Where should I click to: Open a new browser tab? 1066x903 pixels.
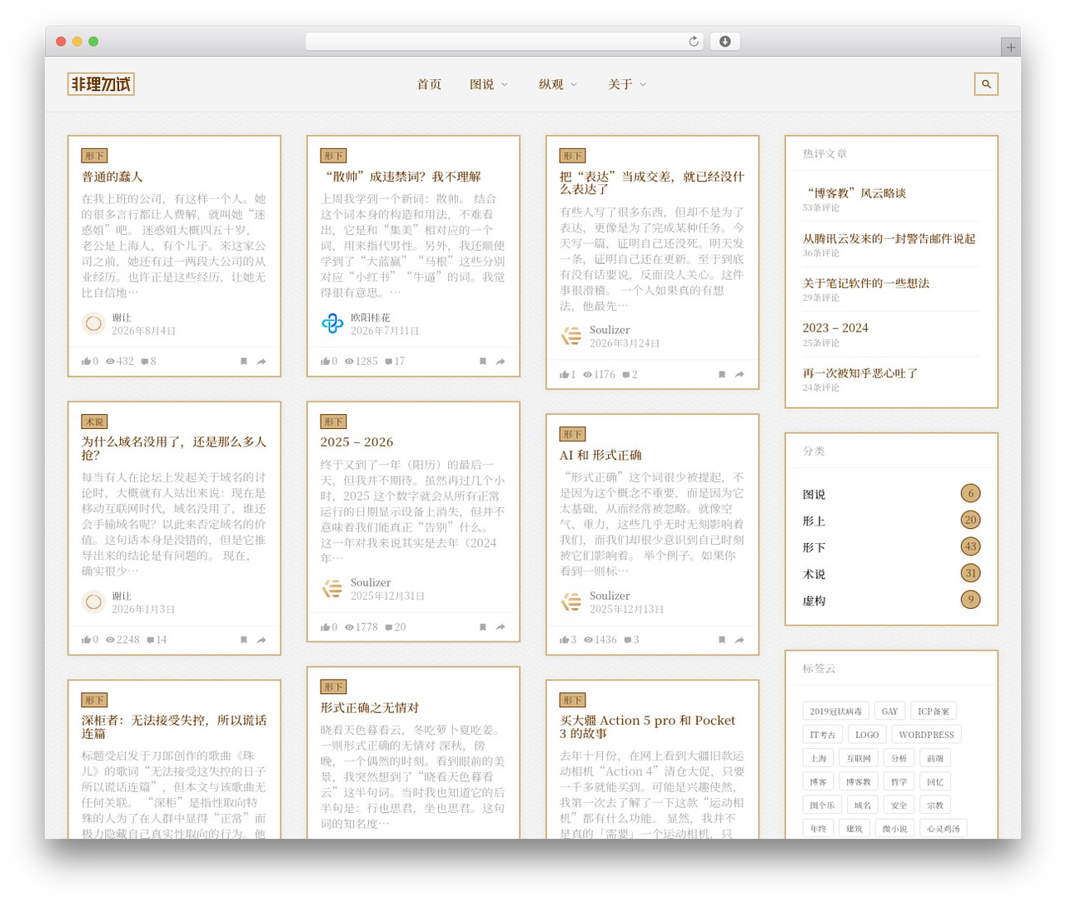[x=1010, y=47]
